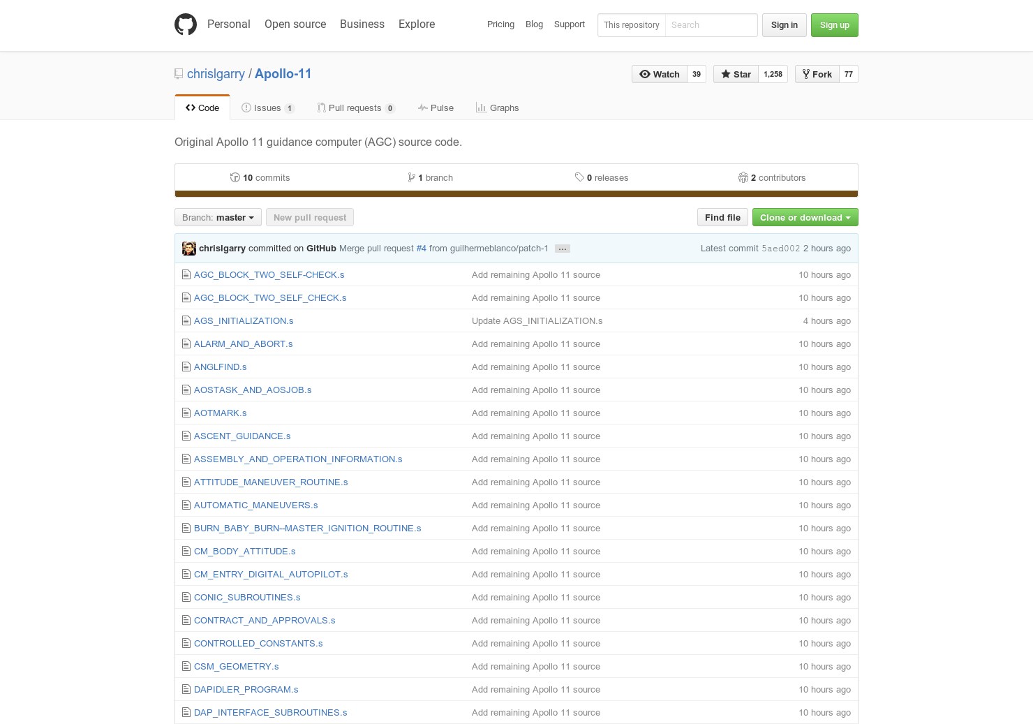
Task: Click the This repository search scope label
Action: click(632, 25)
